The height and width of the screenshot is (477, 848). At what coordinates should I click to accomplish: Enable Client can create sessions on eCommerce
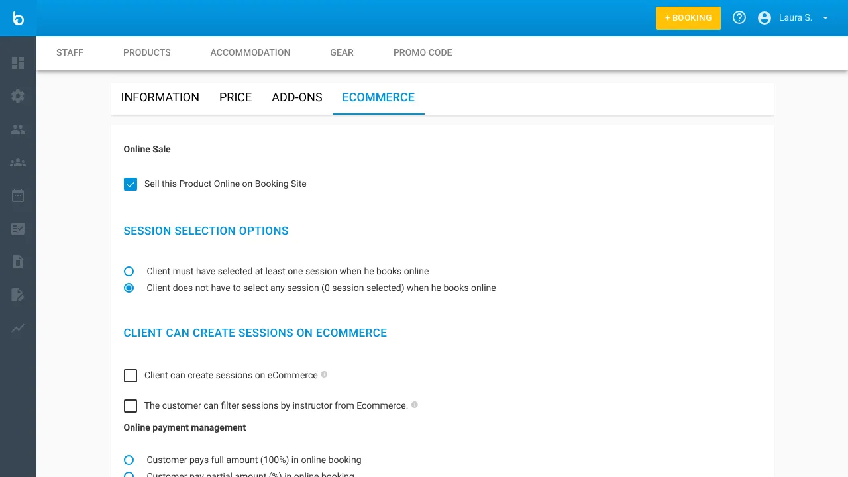(131, 376)
